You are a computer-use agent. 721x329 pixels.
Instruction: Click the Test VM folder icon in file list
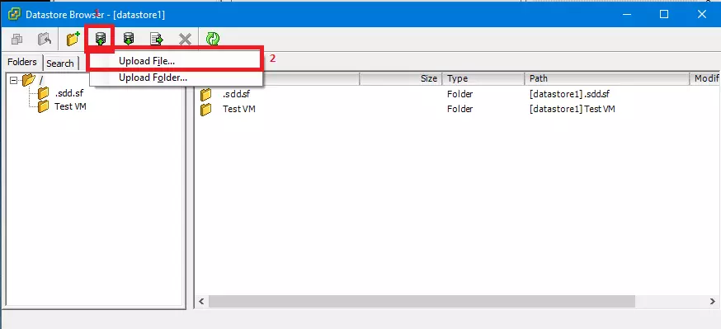206,109
